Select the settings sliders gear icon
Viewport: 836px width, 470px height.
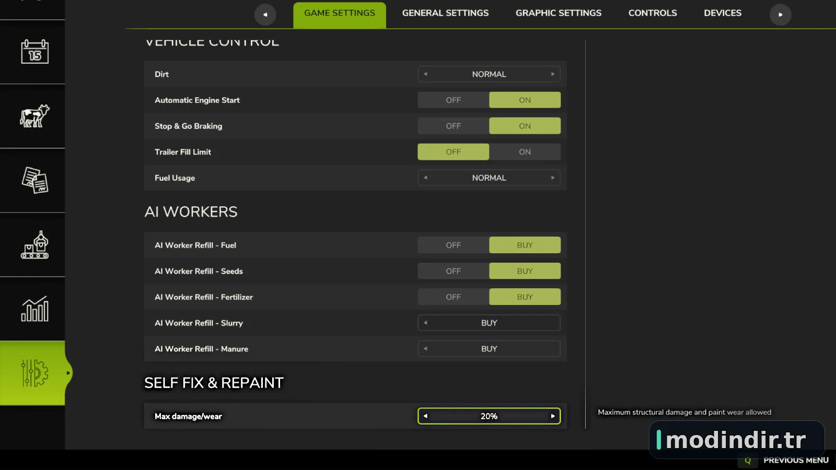34,373
